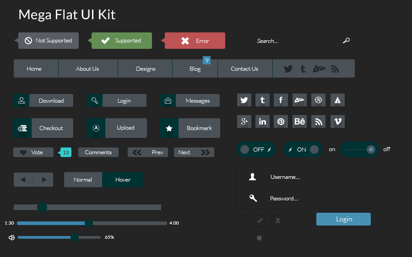Click the key icon on Login button
Viewport: 412px width, 257px height.
pos(95,100)
